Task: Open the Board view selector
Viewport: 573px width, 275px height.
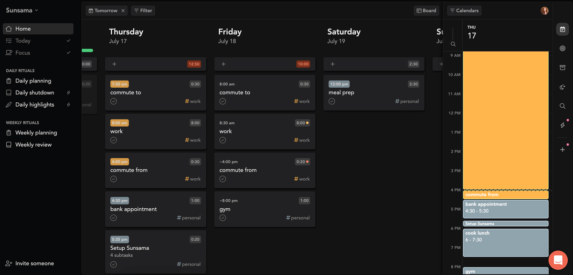Action: coord(426,10)
